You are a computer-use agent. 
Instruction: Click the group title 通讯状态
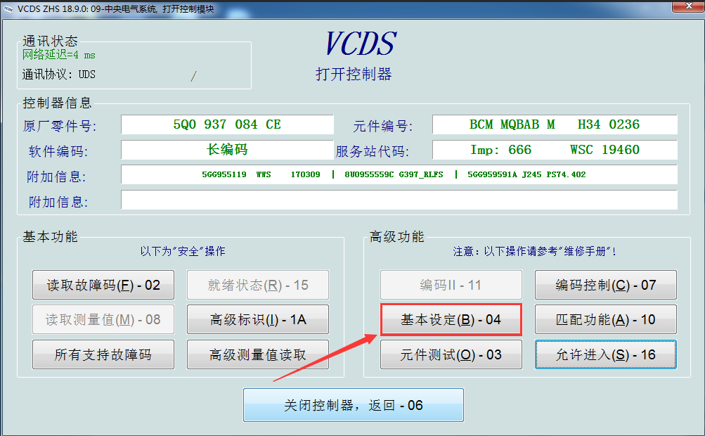coord(50,41)
